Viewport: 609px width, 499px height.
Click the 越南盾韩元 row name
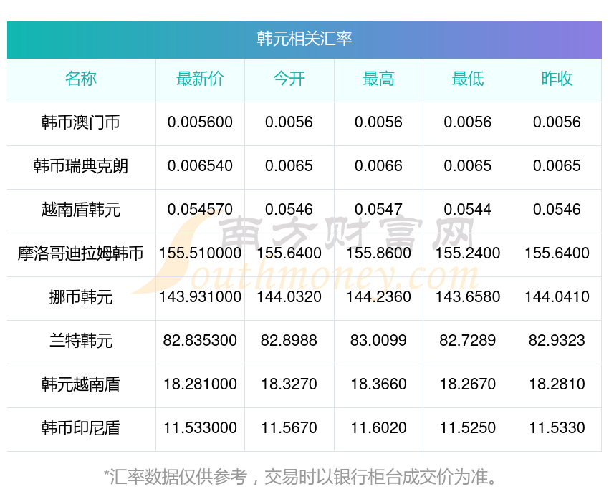point(81,210)
